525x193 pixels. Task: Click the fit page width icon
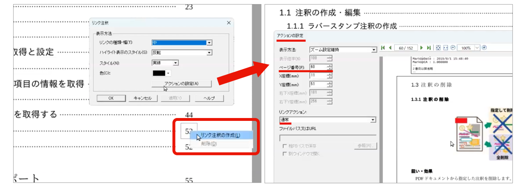445,48
